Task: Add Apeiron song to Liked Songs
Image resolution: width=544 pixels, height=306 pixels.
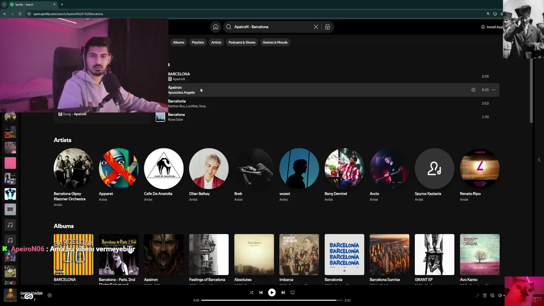Action: tap(473, 90)
